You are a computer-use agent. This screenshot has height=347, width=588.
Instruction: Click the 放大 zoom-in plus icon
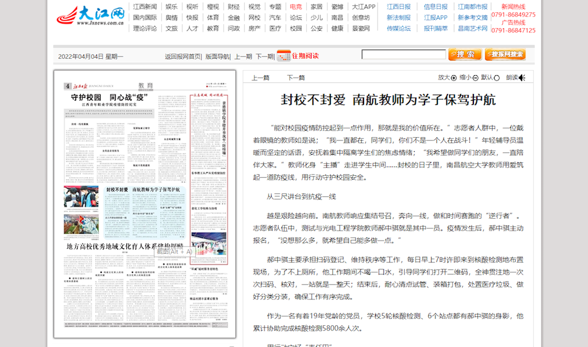click(x=454, y=78)
